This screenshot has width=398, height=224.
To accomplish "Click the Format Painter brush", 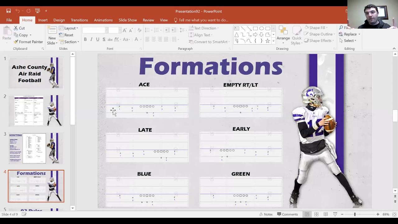I will tap(28, 42).
